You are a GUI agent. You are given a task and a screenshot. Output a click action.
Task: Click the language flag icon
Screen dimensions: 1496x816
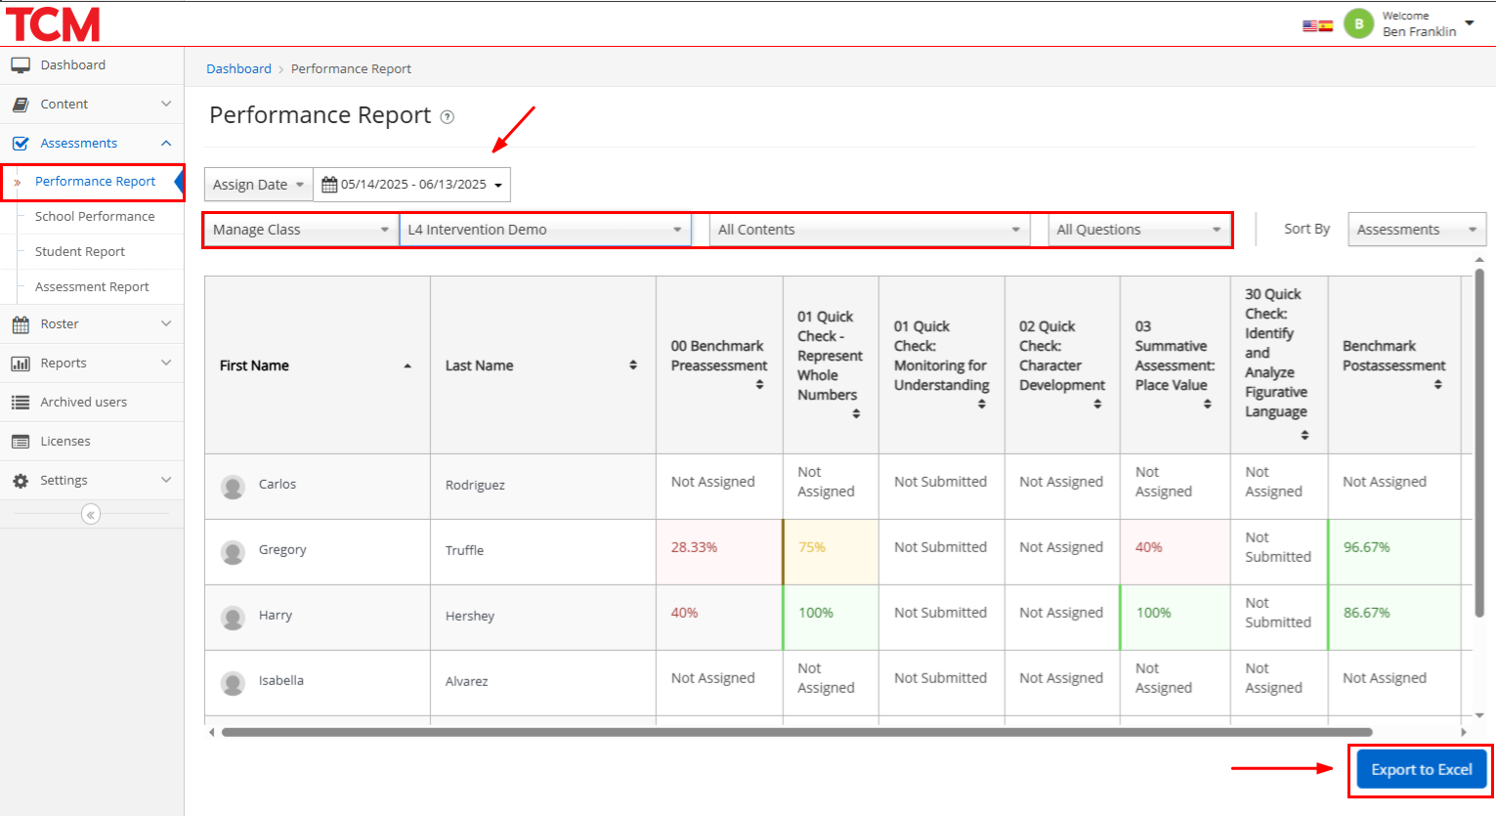coord(1317,25)
